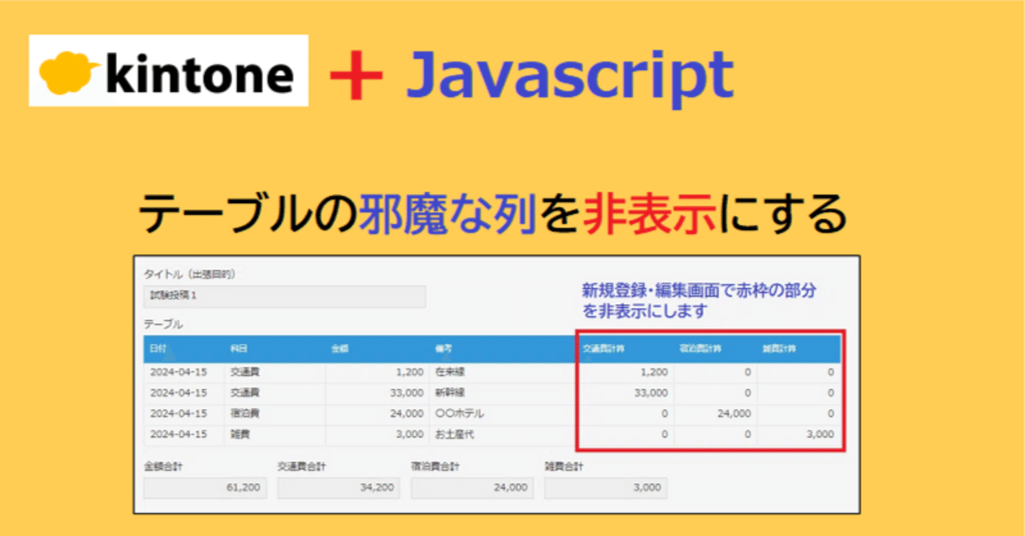Image resolution: width=1025 pixels, height=536 pixels.
Task: Click the 3,000 value under 雑費計算
Action: pyautogui.click(x=819, y=434)
